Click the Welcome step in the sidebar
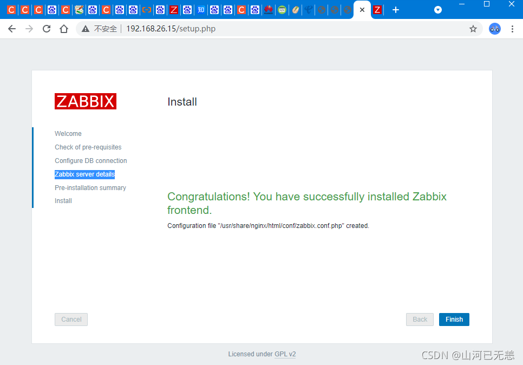Screen dimensions: 523x365 (68, 133)
